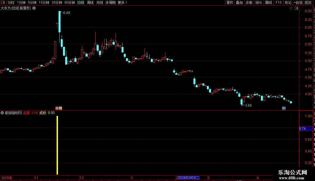The width and height of the screenshot is (315, 181).
Task: Click the 标记 mark button
Action: pos(288,3)
